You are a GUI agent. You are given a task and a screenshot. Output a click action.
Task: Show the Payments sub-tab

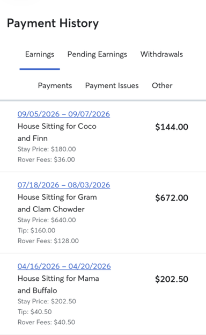(55, 85)
